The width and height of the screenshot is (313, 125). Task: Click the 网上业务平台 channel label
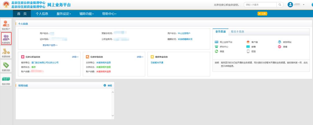click(226, 42)
